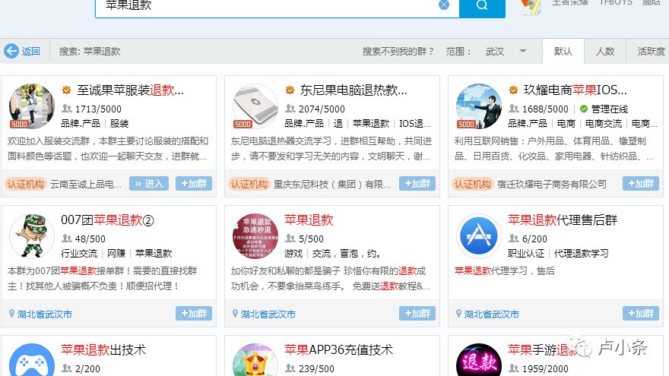This screenshot has height=376, width=669.
Task: Select the 默认 sort tab
Action: pos(563,51)
